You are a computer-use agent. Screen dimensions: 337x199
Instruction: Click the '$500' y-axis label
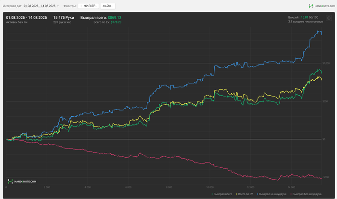pyautogui.click(x=325, y=101)
